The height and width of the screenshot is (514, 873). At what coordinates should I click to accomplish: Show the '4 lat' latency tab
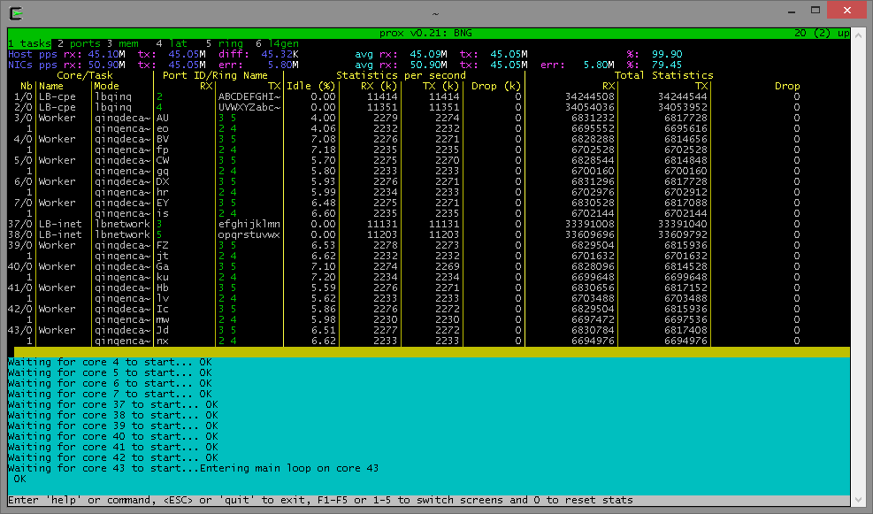[x=171, y=43]
